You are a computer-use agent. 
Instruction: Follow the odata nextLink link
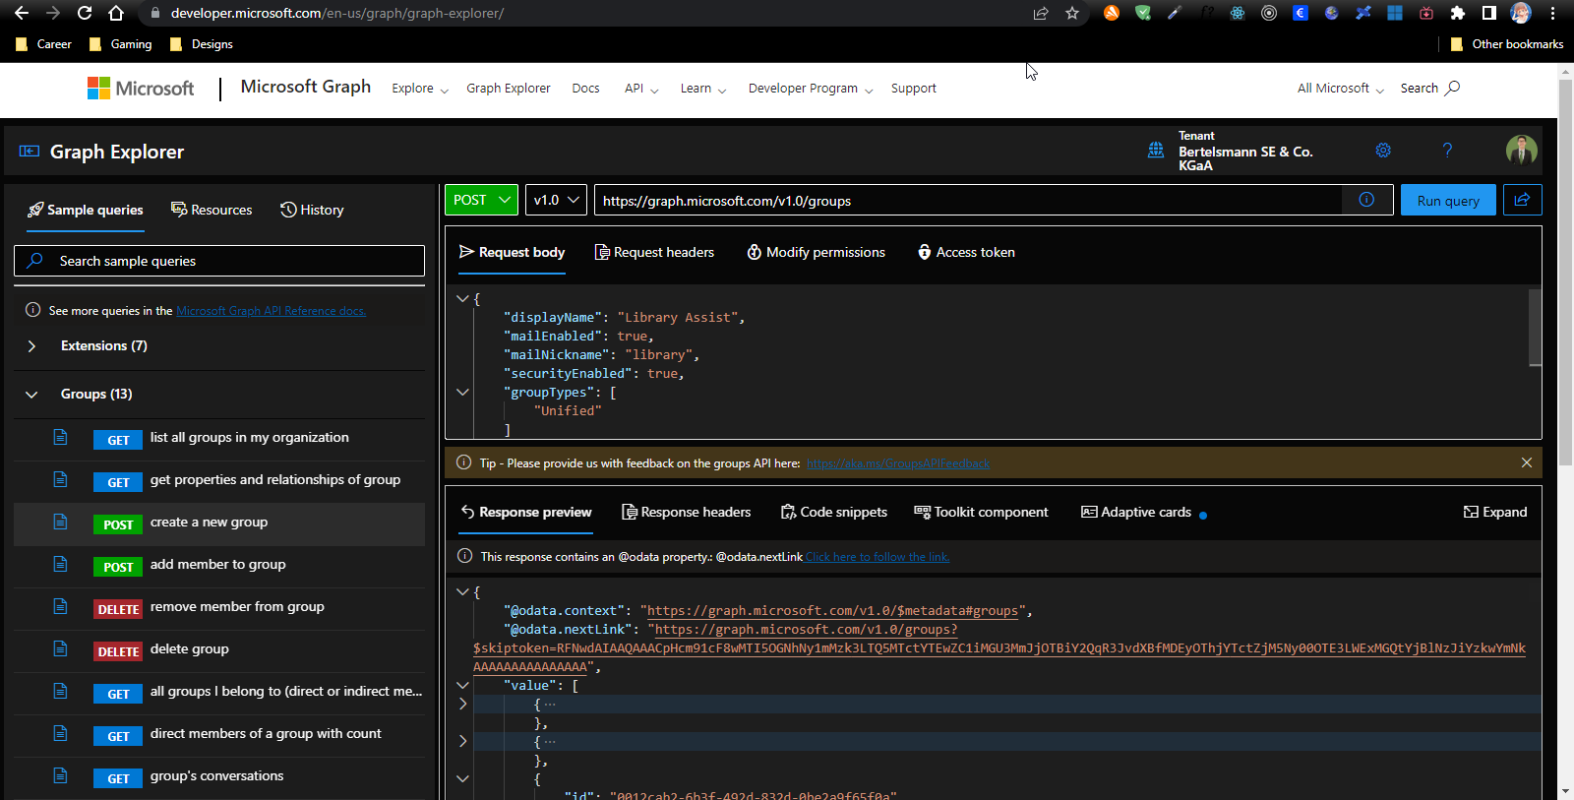pyautogui.click(x=877, y=557)
